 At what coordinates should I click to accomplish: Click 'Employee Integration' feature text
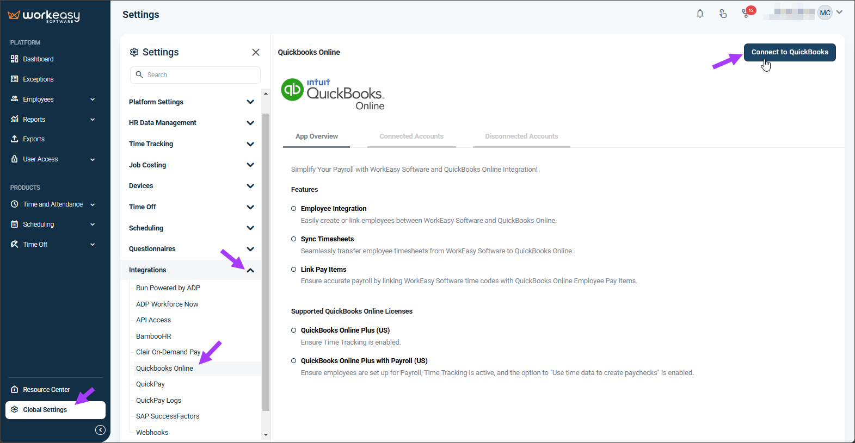point(334,209)
